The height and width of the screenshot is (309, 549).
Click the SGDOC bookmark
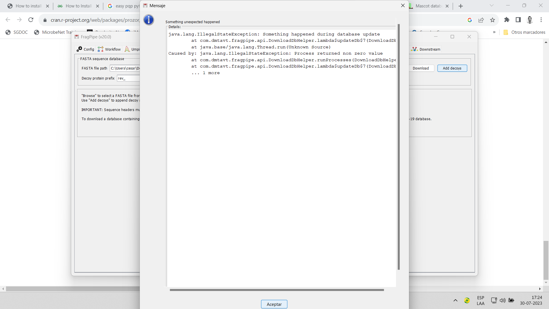click(x=17, y=32)
